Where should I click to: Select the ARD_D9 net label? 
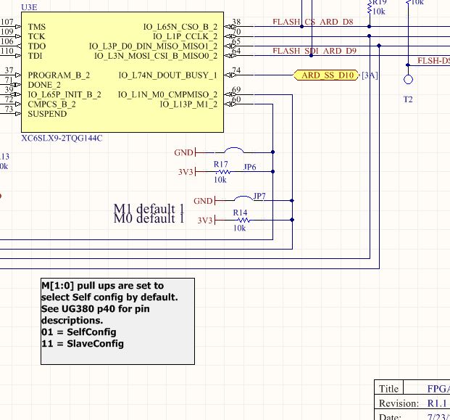(338, 51)
